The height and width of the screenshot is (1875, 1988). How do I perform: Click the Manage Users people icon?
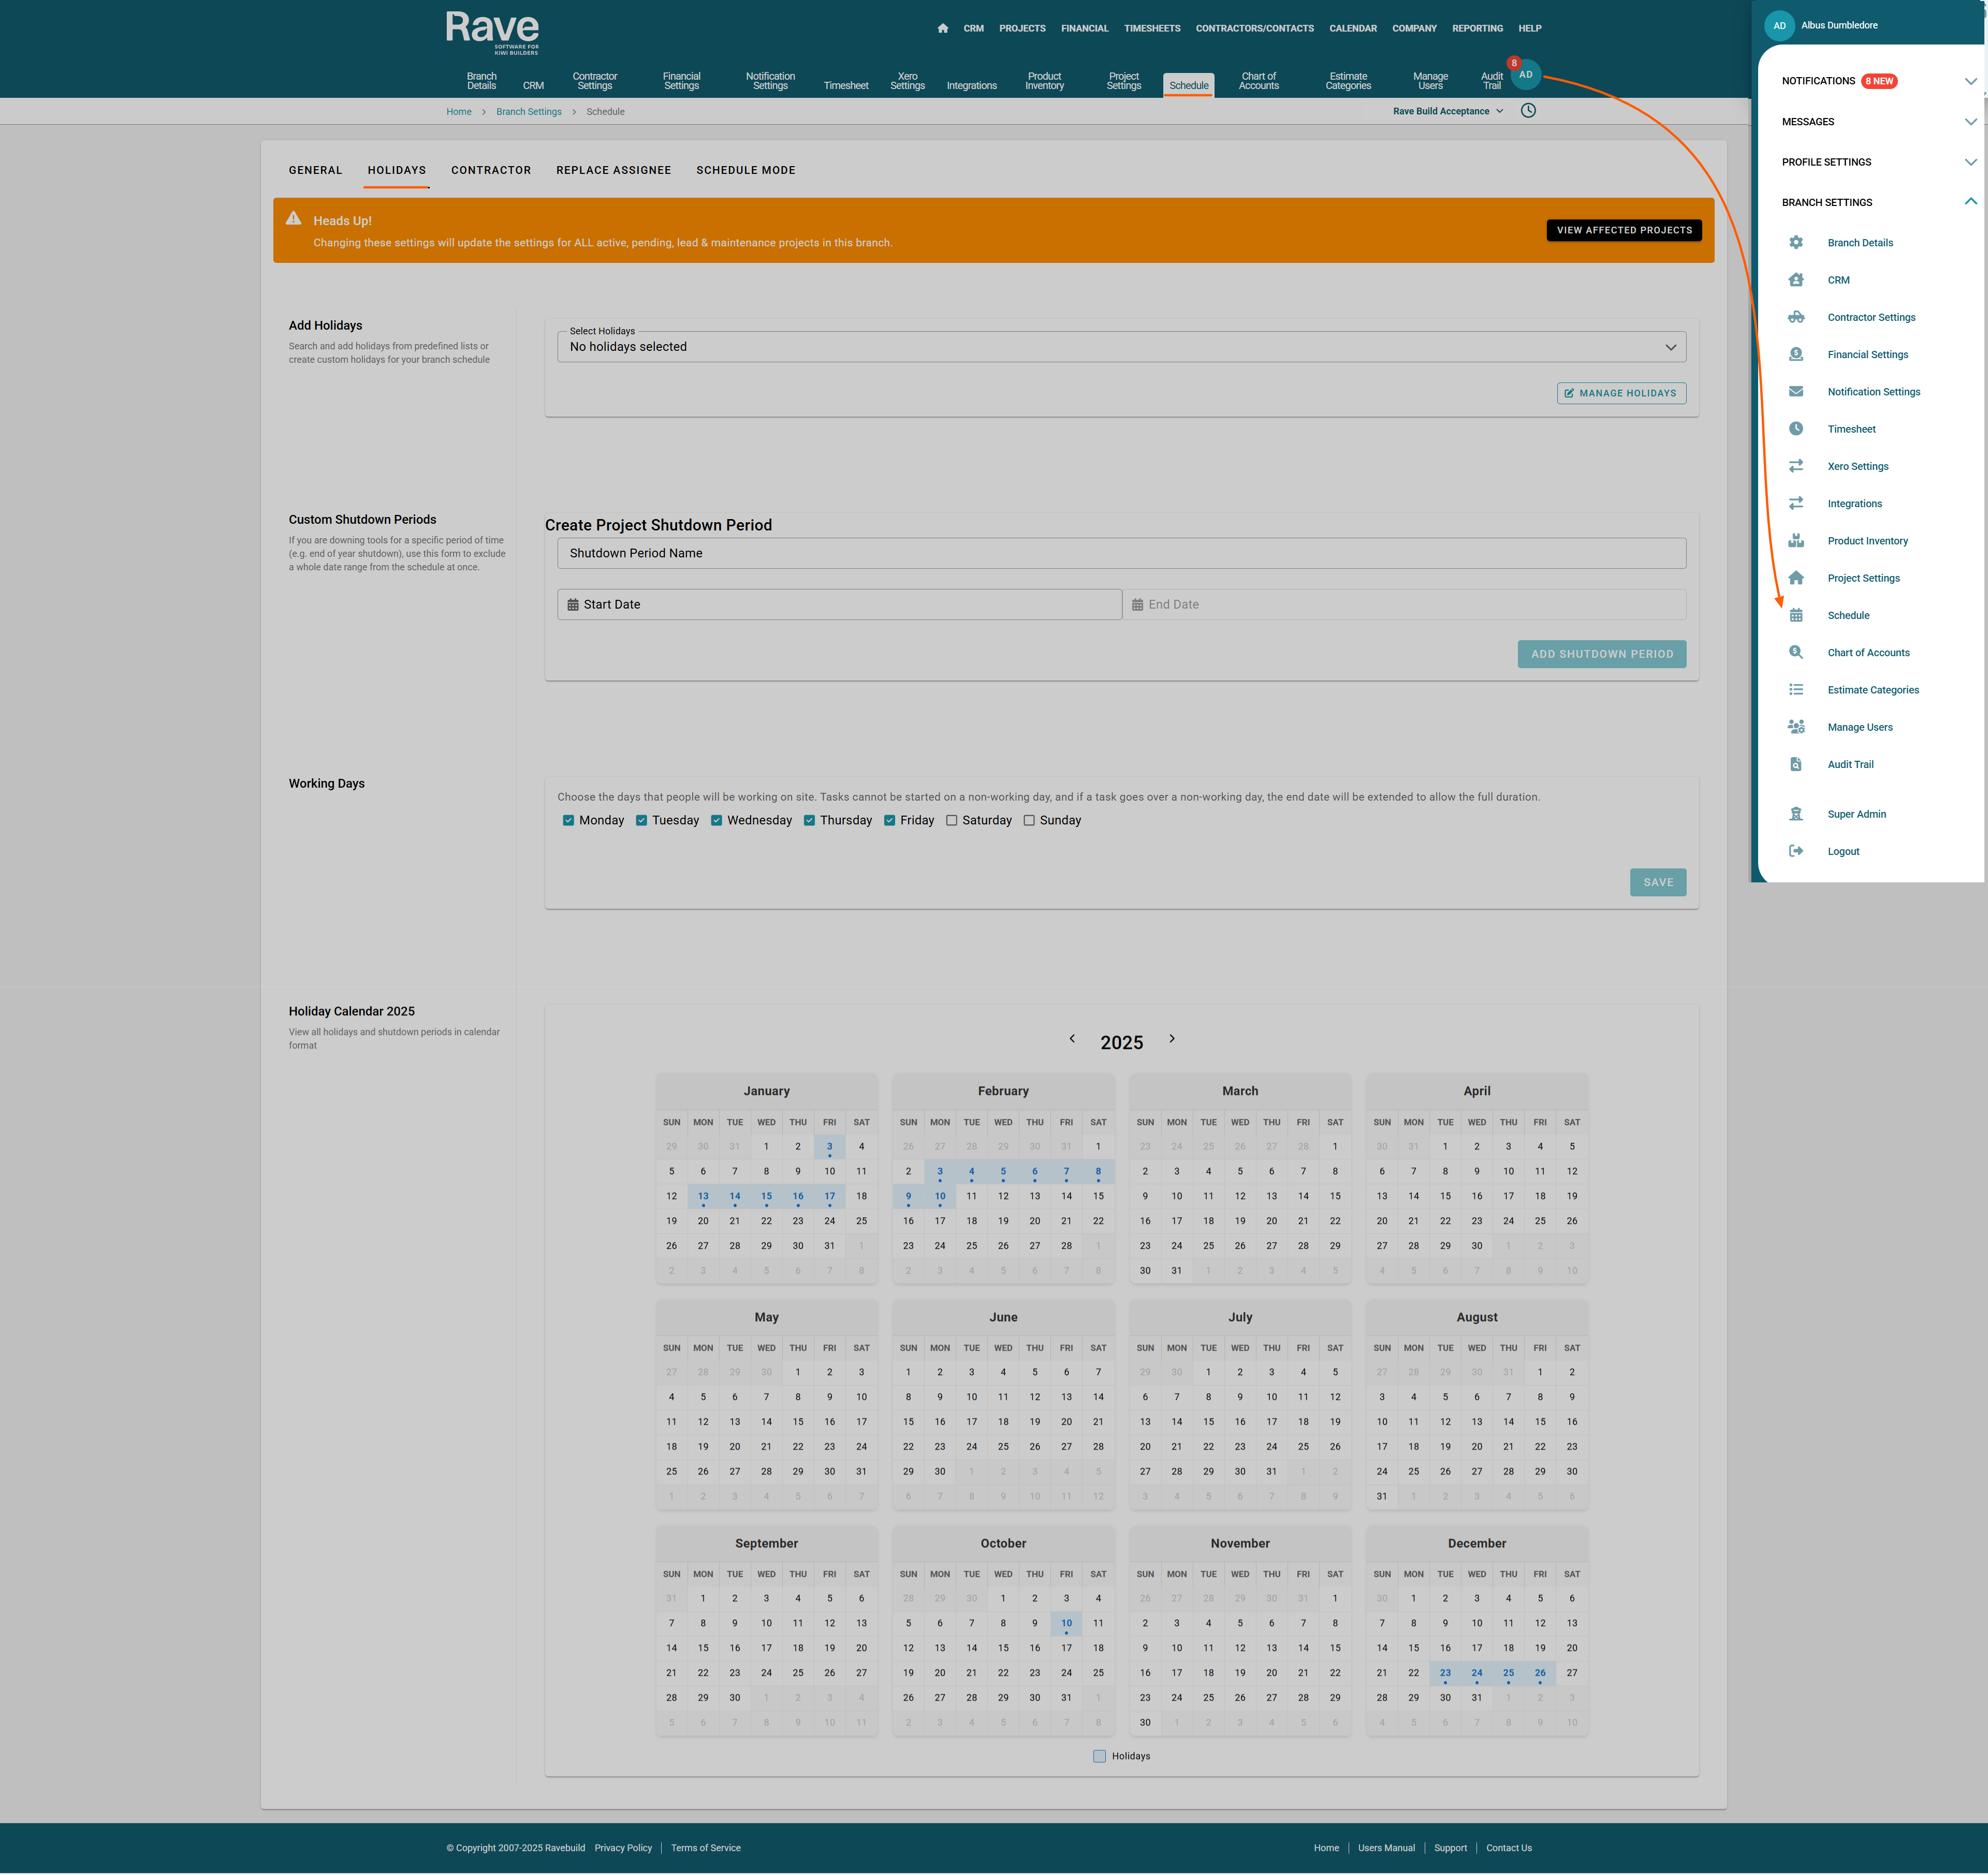pos(1796,728)
